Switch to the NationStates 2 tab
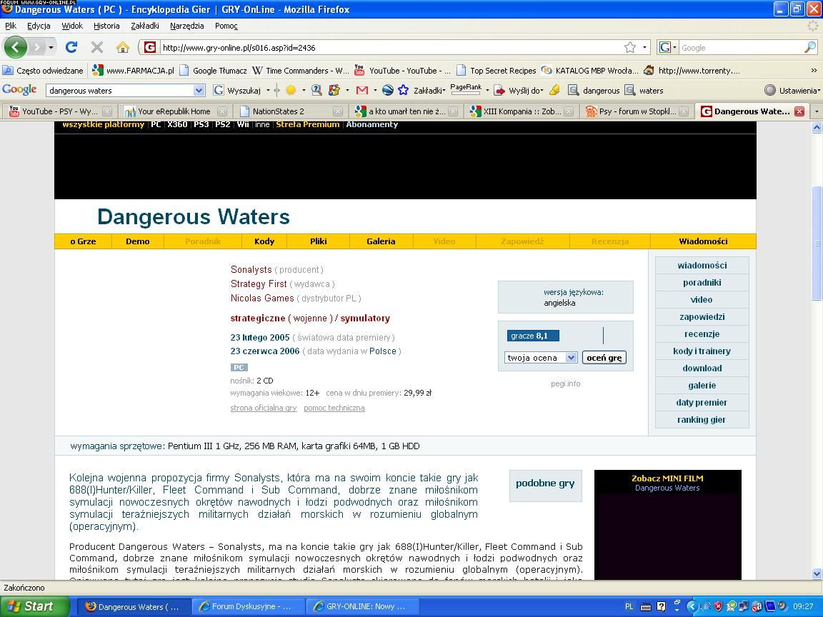 click(x=279, y=111)
